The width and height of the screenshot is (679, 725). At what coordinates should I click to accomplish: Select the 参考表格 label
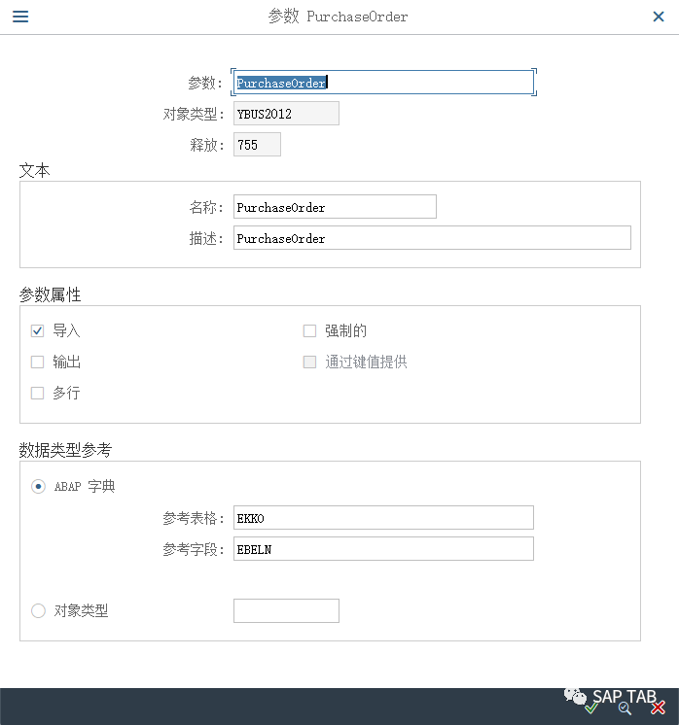click(x=193, y=518)
